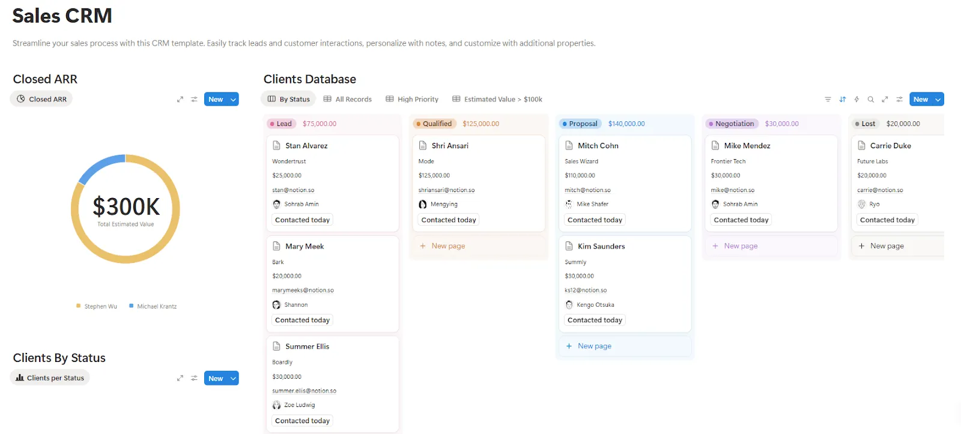
Task: Click New button in Clients Database
Action: [x=921, y=100]
